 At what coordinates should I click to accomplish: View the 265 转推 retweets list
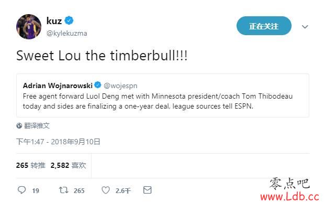pos(31,165)
